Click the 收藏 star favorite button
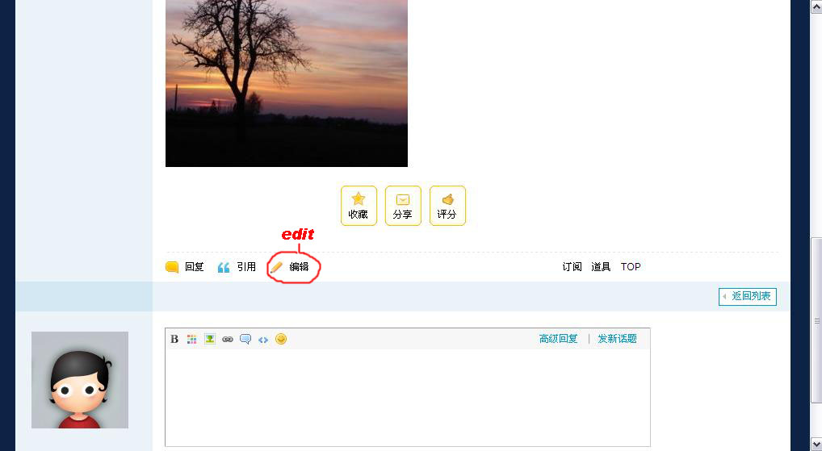This screenshot has height=451, width=822. coord(359,206)
